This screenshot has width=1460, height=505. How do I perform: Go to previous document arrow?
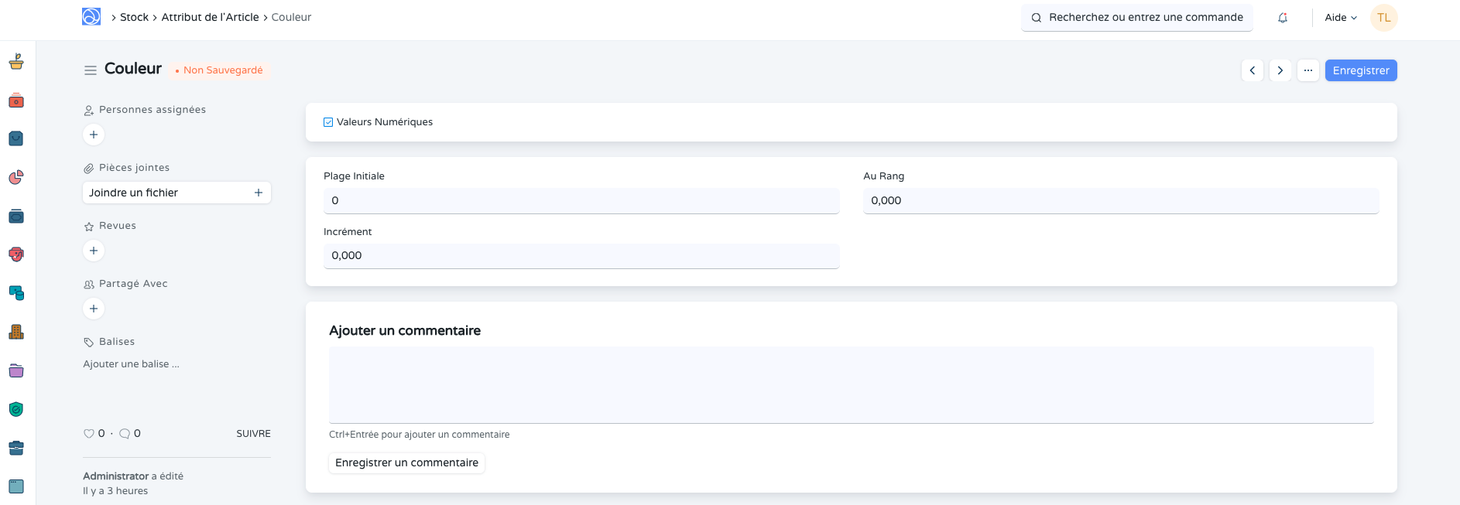[x=1253, y=70]
